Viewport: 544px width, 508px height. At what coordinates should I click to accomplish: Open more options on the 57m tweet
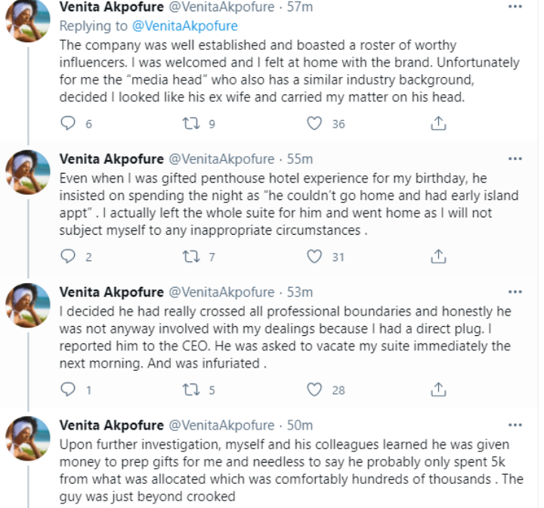click(515, 8)
